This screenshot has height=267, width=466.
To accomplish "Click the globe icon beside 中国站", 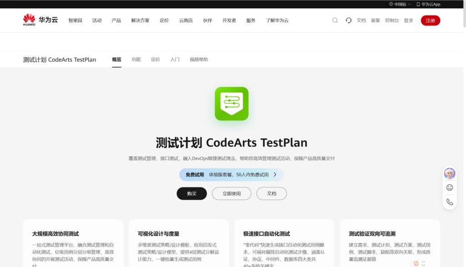I will coord(391,4).
